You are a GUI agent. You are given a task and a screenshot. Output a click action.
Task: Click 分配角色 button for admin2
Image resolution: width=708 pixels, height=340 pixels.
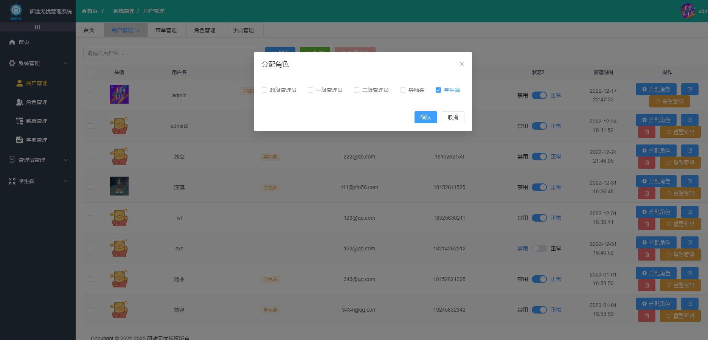pos(656,120)
